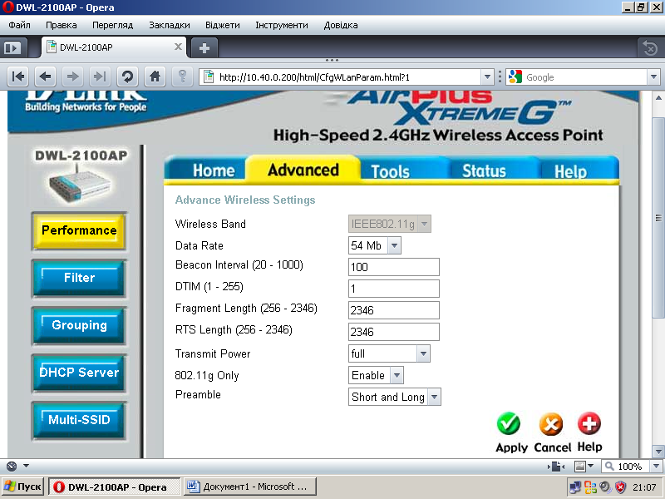665x499 pixels.
Task: Click the Forward arrow button
Action: (72, 77)
